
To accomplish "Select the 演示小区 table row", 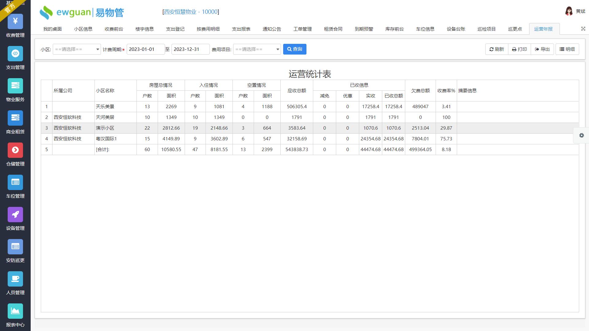I will click(x=105, y=128).
